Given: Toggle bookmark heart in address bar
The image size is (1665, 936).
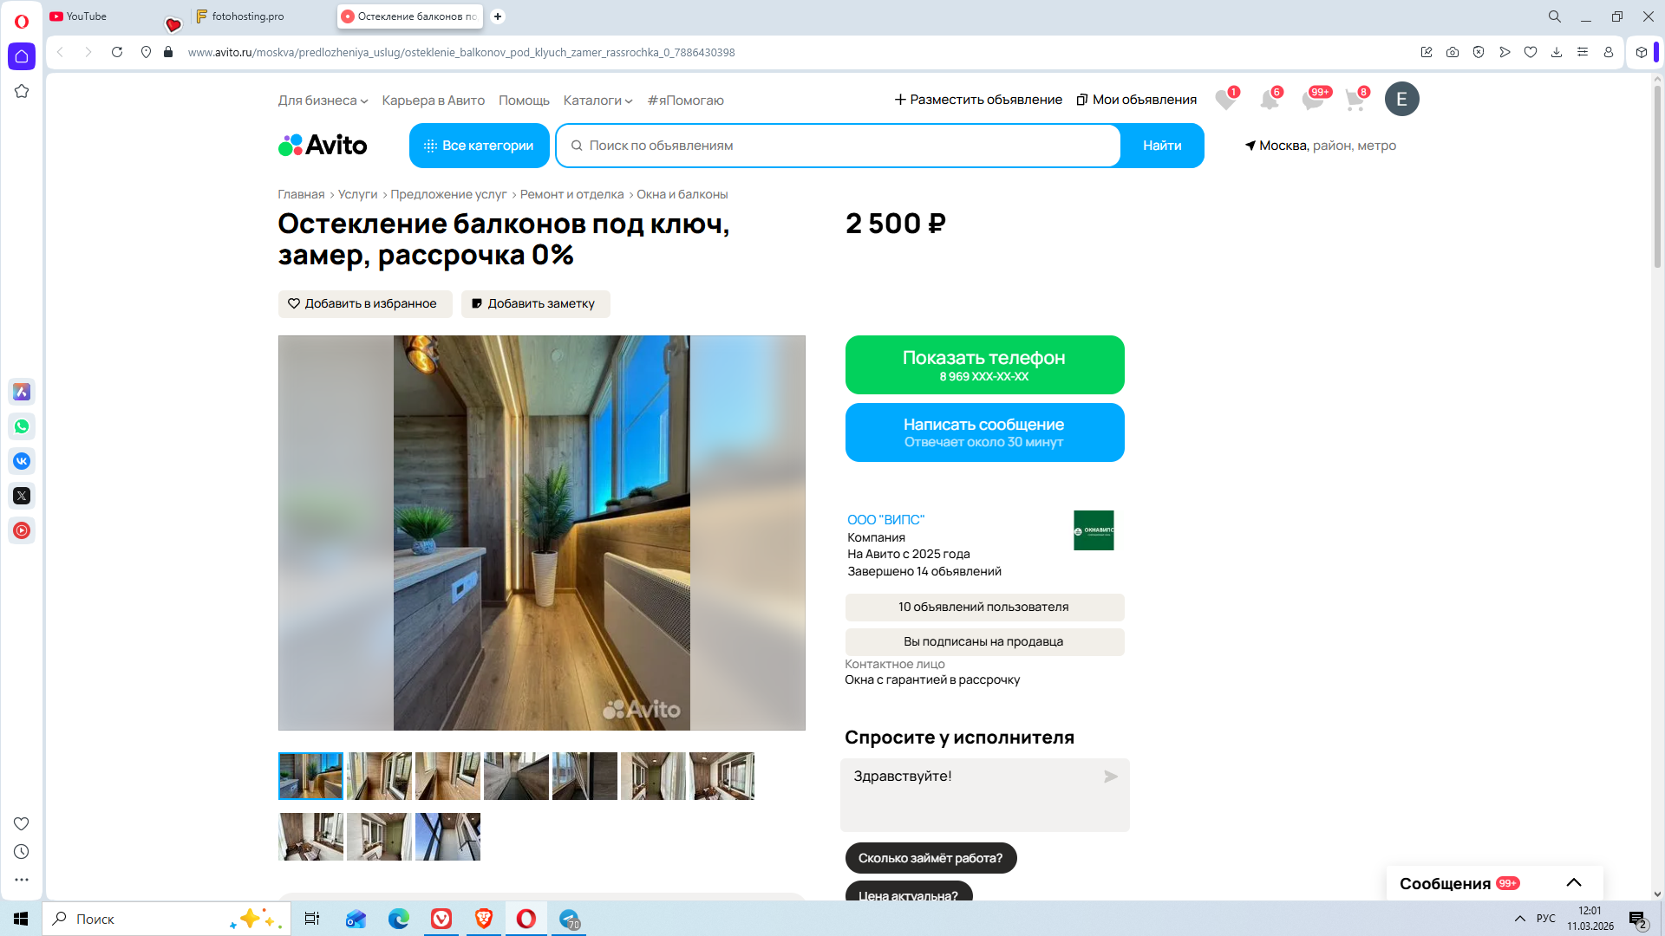Looking at the screenshot, I should [x=1531, y=52].
